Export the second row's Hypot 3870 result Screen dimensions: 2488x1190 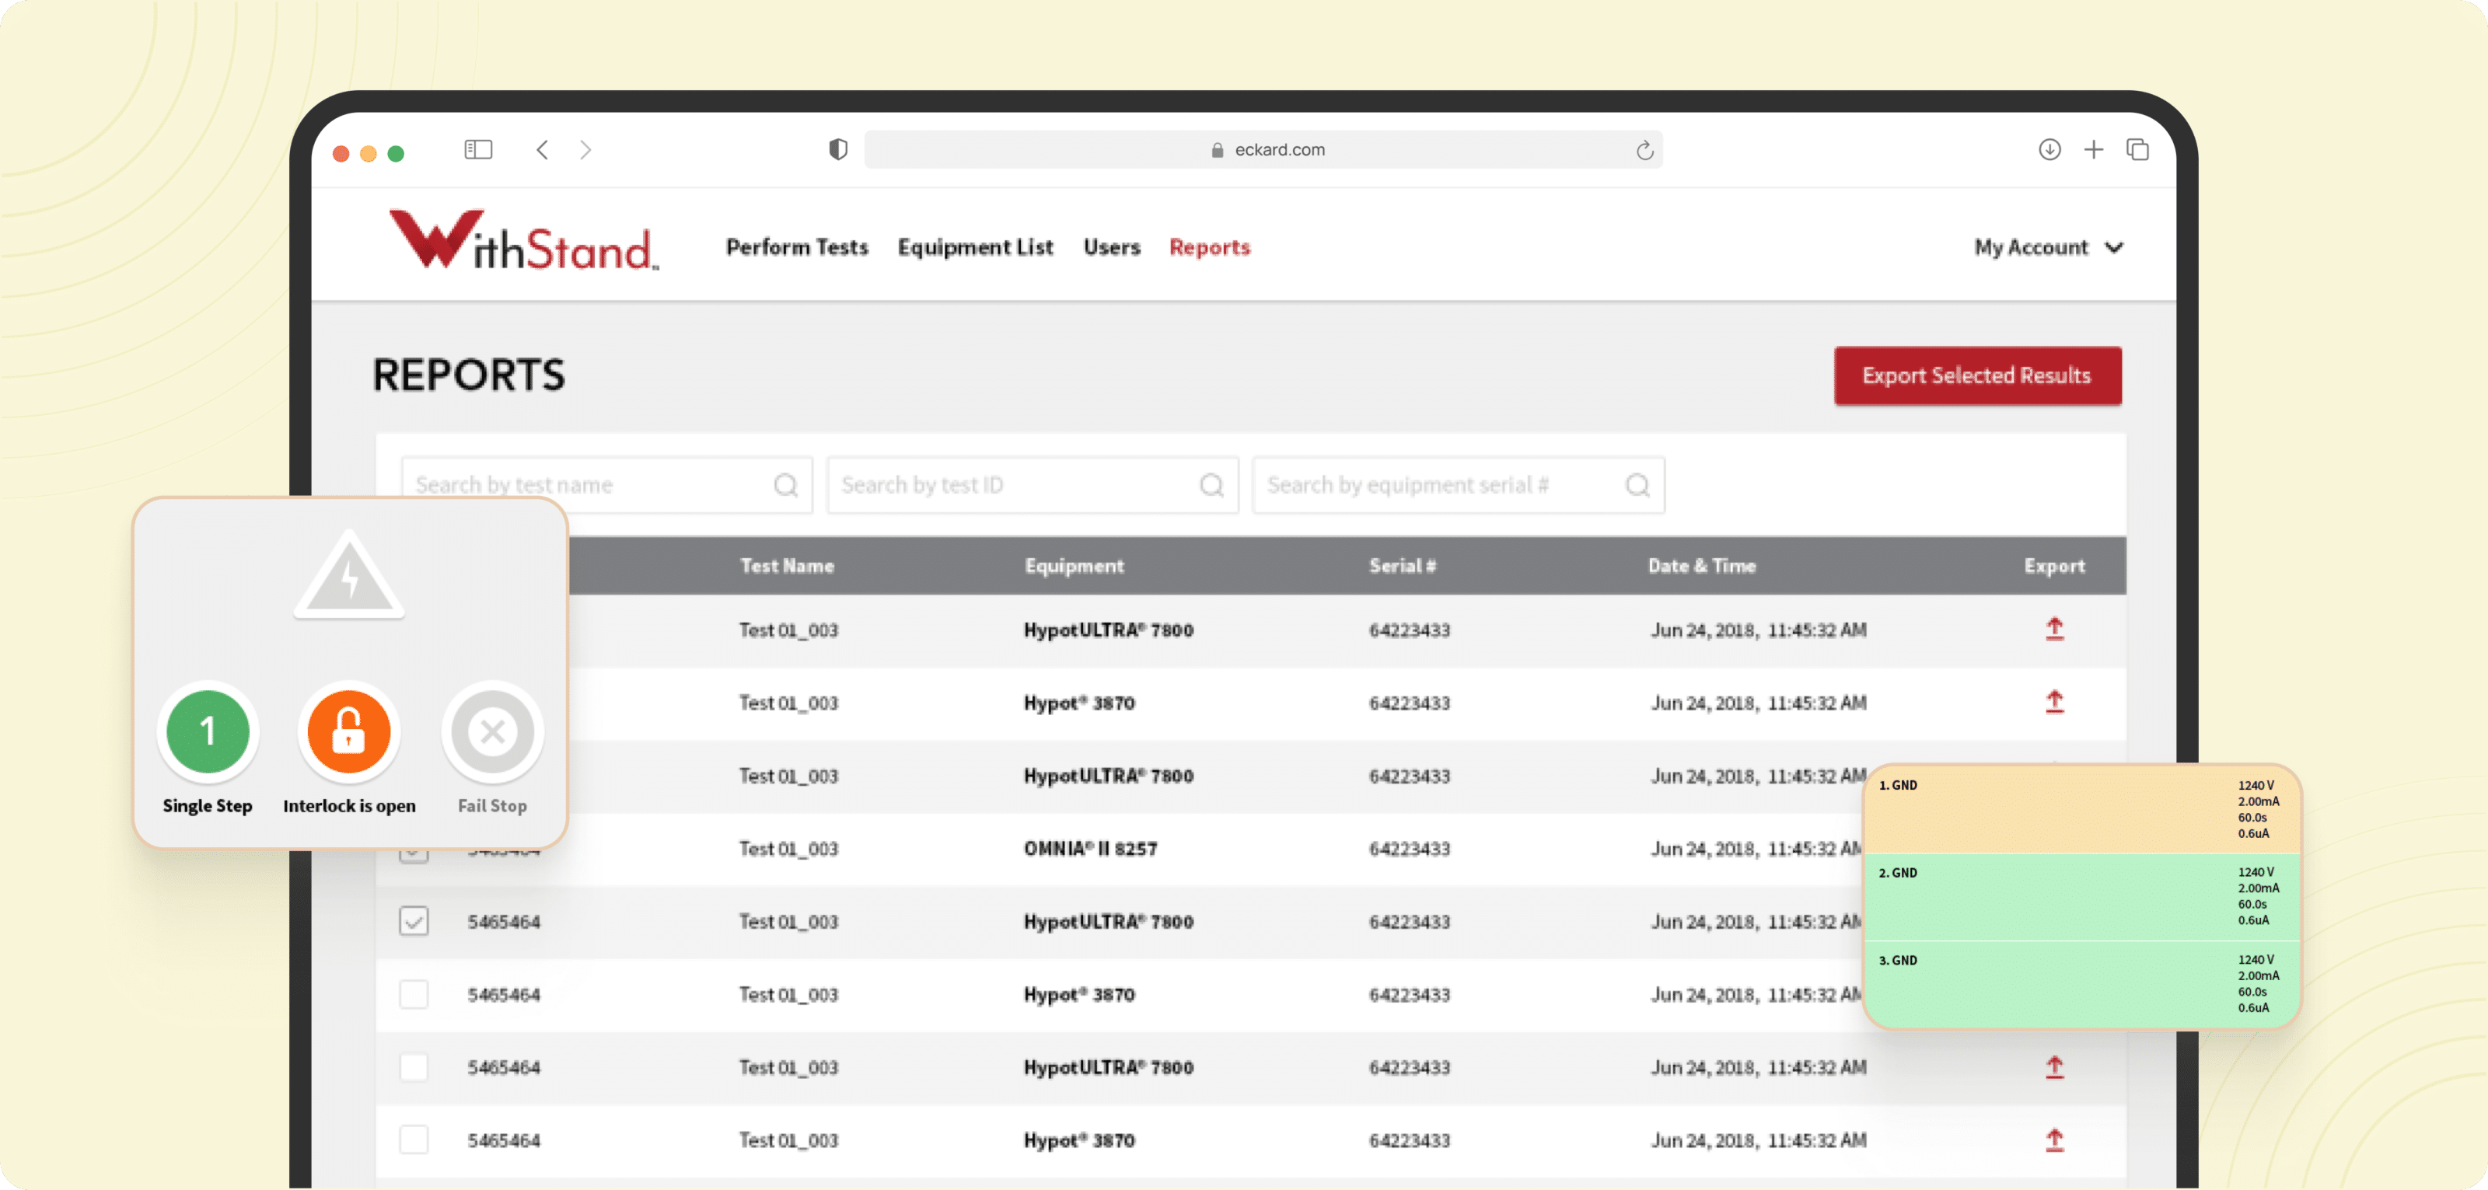click(x=2054, y=702)
